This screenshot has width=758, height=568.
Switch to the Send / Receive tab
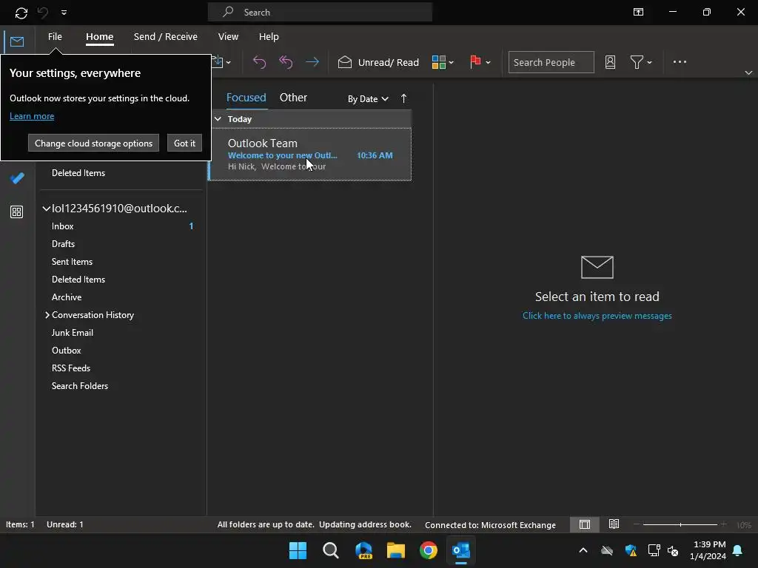(x=165, y=37)
